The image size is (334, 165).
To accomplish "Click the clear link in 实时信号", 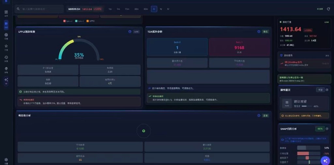I will pyautogui.click(x=327, y=55).
